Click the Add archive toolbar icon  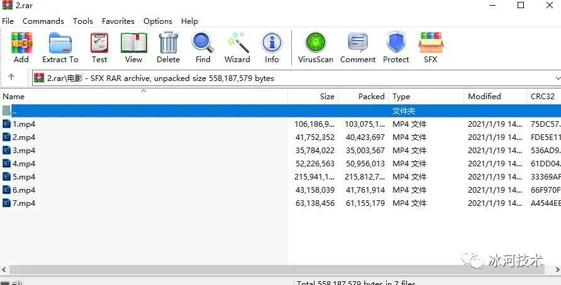point(21,43)
